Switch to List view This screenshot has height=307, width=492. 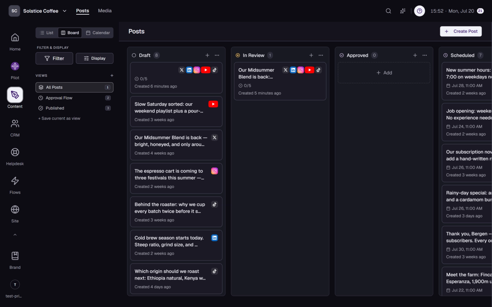coord(47,33)
